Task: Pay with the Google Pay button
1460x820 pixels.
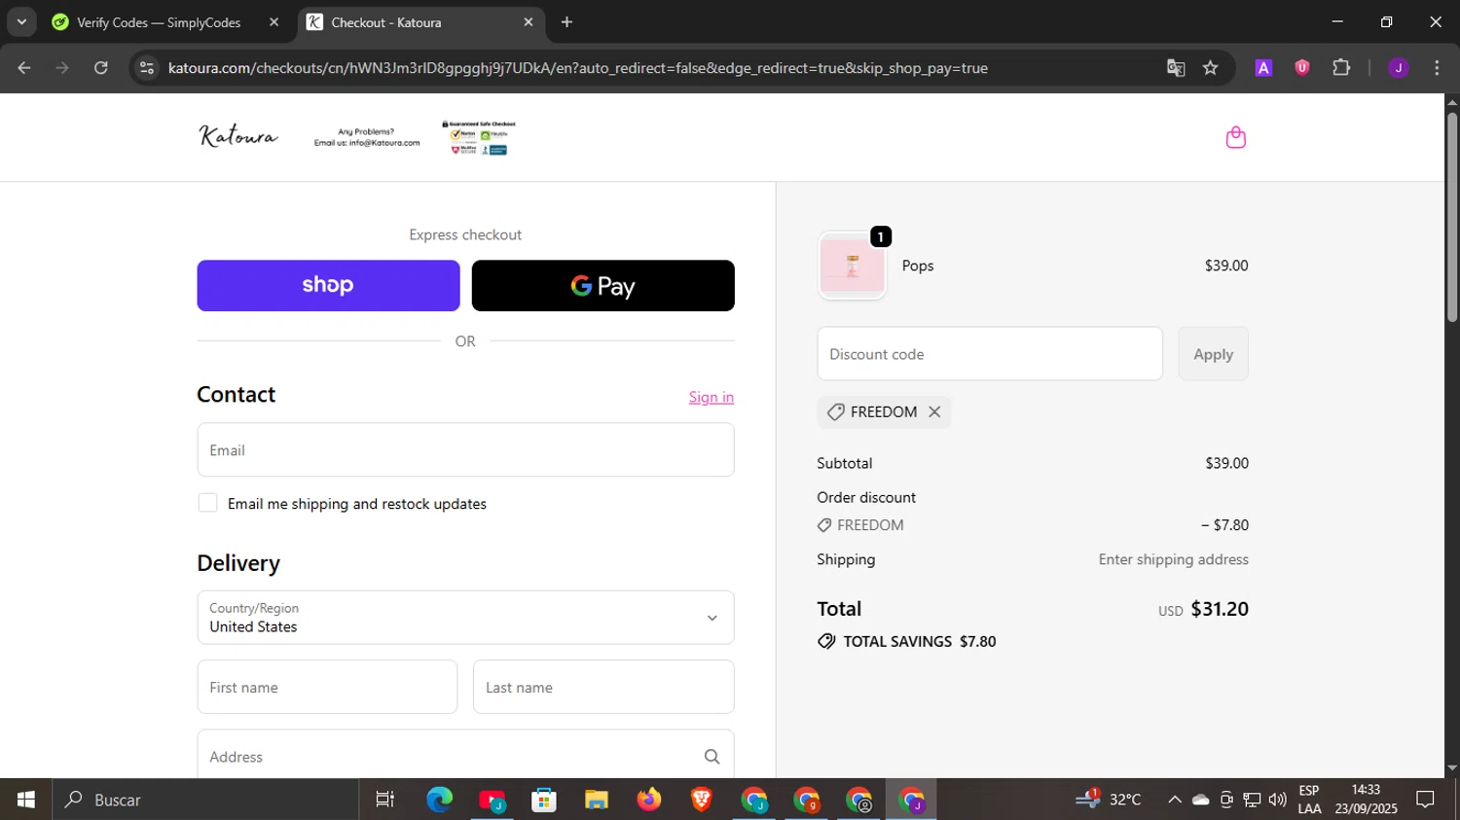Action: point(603,285)
